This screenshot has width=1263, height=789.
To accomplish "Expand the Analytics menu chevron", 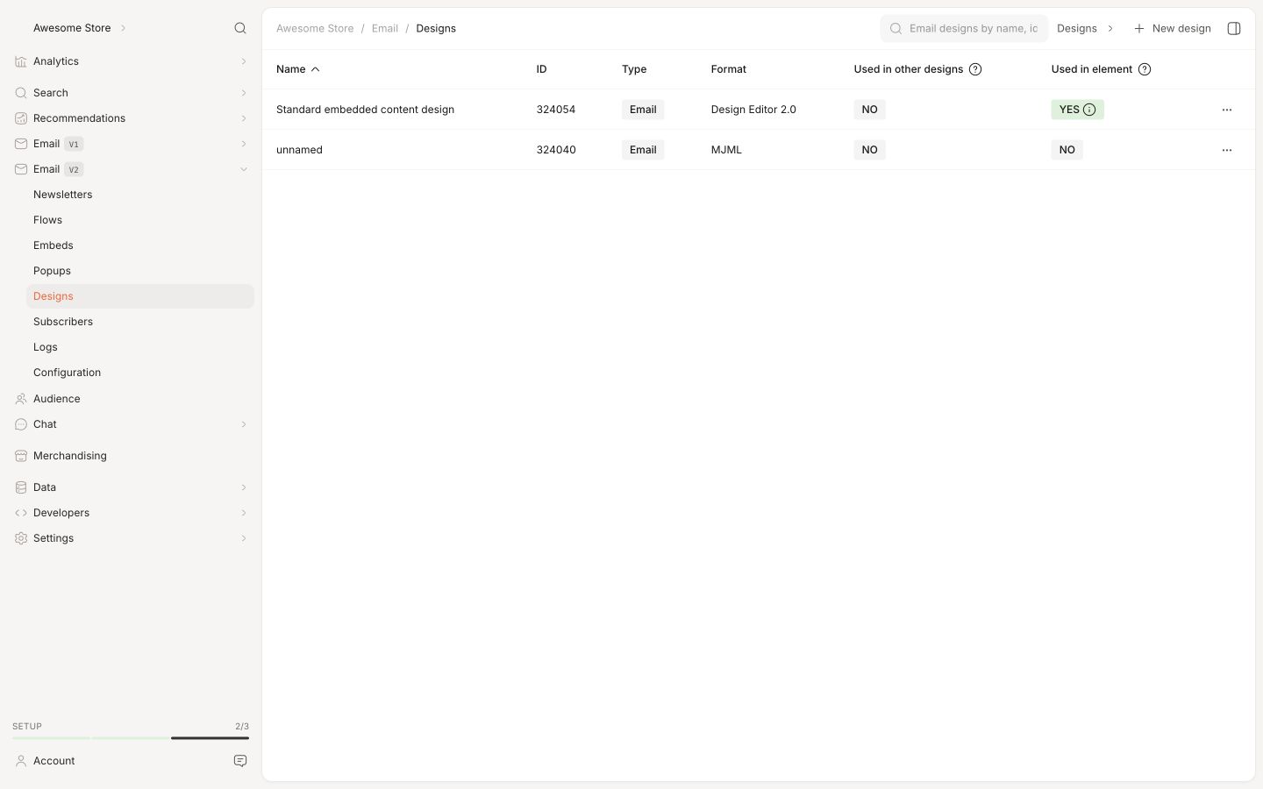I will pos(244,61).
